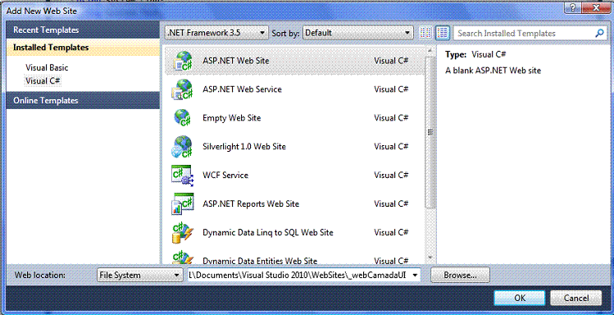Select Dynamic Data Entities Web Site icon
Viewport: 614px width, 315px height.
click(x=182, y=257)
